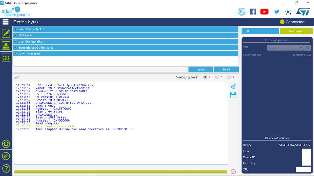Screen dimensions: 314x176
Task: Click the Option bytes page title
Action: point(26,22)
